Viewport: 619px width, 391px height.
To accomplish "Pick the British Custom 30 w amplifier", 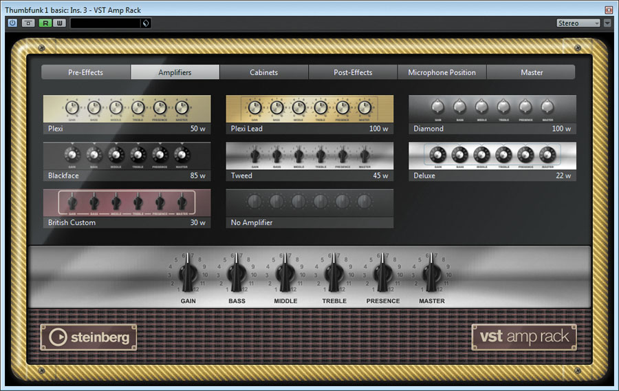I will [x=127, y=209].
